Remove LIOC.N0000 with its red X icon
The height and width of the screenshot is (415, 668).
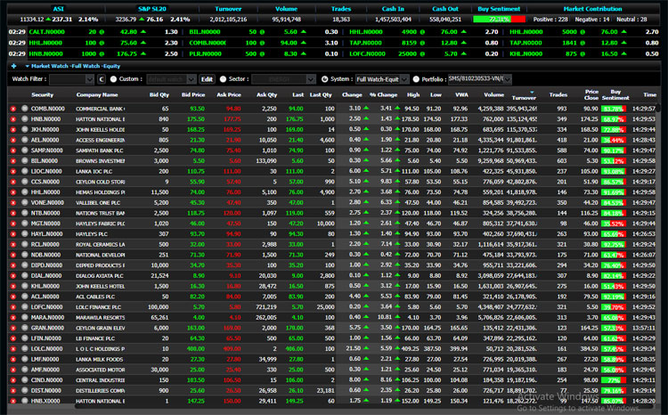(x=13, y=171)
